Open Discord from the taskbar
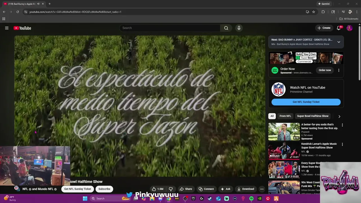This screenshot has height=203, width=361. coord(160,198)
